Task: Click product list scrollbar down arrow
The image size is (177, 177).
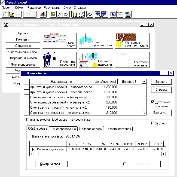Action: click(144, 113)
